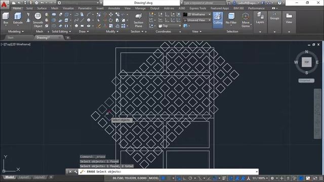Open the Home ribbon tab
This screenshot has width=324, height=182.
click(x=17, y=8)
